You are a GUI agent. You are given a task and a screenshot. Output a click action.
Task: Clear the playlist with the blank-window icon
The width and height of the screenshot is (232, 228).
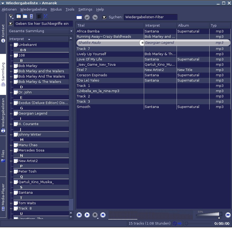point(79,17)
